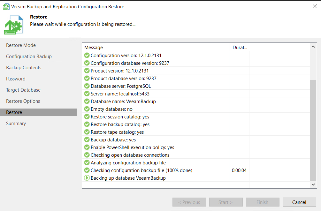Click the log scrollbar up arrow
The height and width of the screenshot is (211, 321).
(313, 47)
